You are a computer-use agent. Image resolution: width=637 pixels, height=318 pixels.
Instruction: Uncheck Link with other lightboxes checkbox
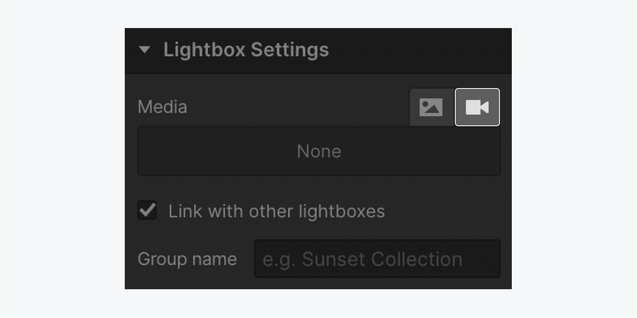click(x=147, y=210)
